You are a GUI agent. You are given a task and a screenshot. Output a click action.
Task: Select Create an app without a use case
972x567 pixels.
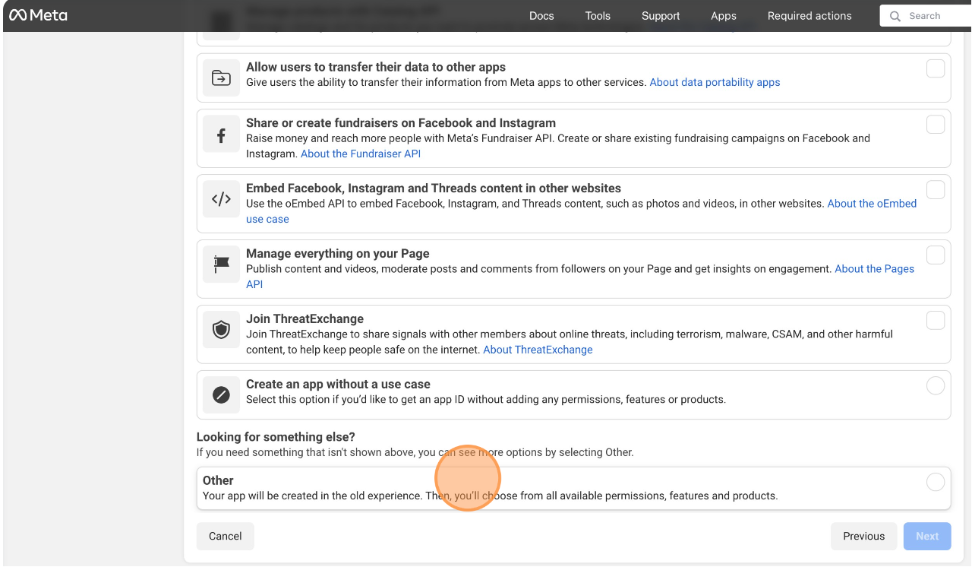pos(936,386)
